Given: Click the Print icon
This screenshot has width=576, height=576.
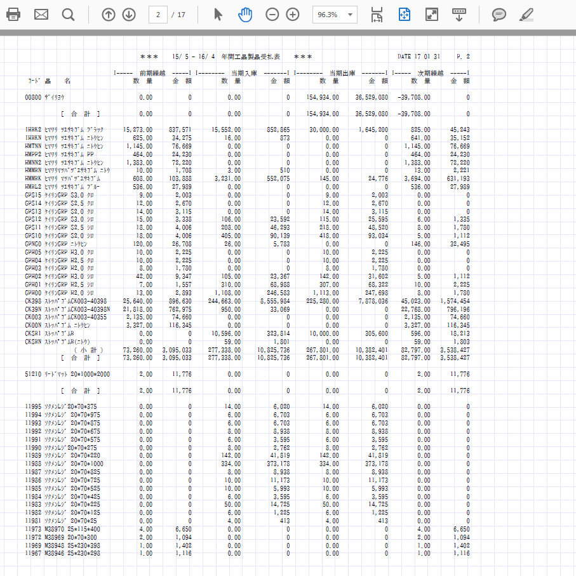Looking at the screenshot, I should [14, 15].
